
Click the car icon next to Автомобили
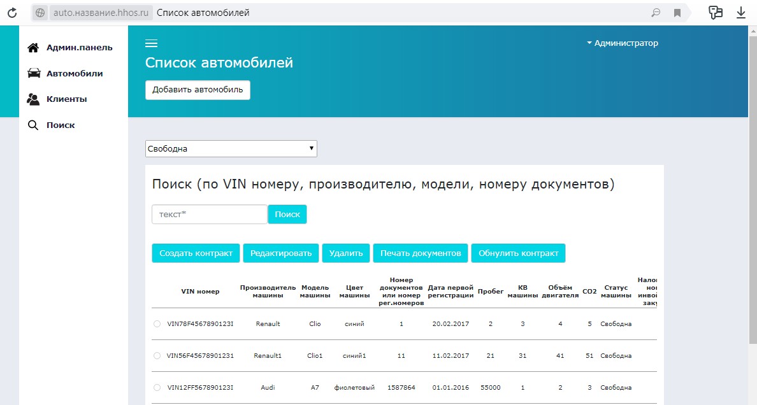coord(34,73)
